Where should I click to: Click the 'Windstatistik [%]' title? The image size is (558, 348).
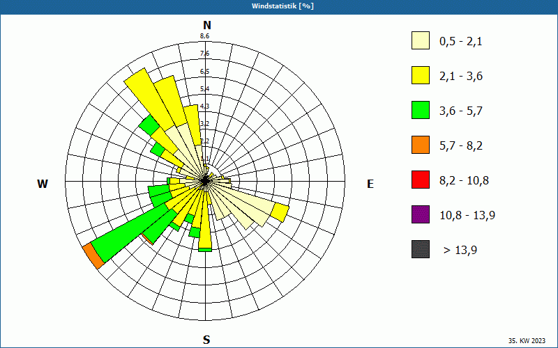(282, 6)
